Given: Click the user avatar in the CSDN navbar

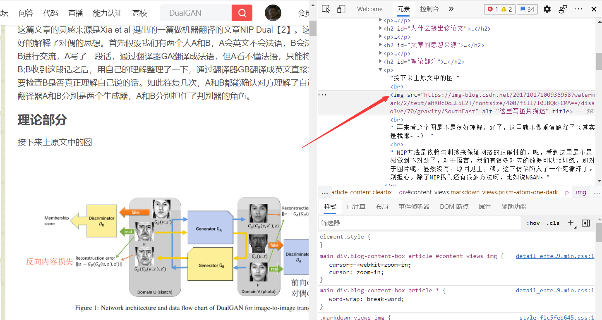Looking at the screenshot, I should click(x=273, y=13).
